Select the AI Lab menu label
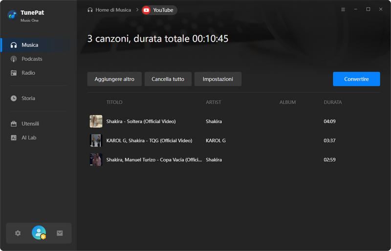The height and width of the screenshot is (251, 391). click(29, 138)
